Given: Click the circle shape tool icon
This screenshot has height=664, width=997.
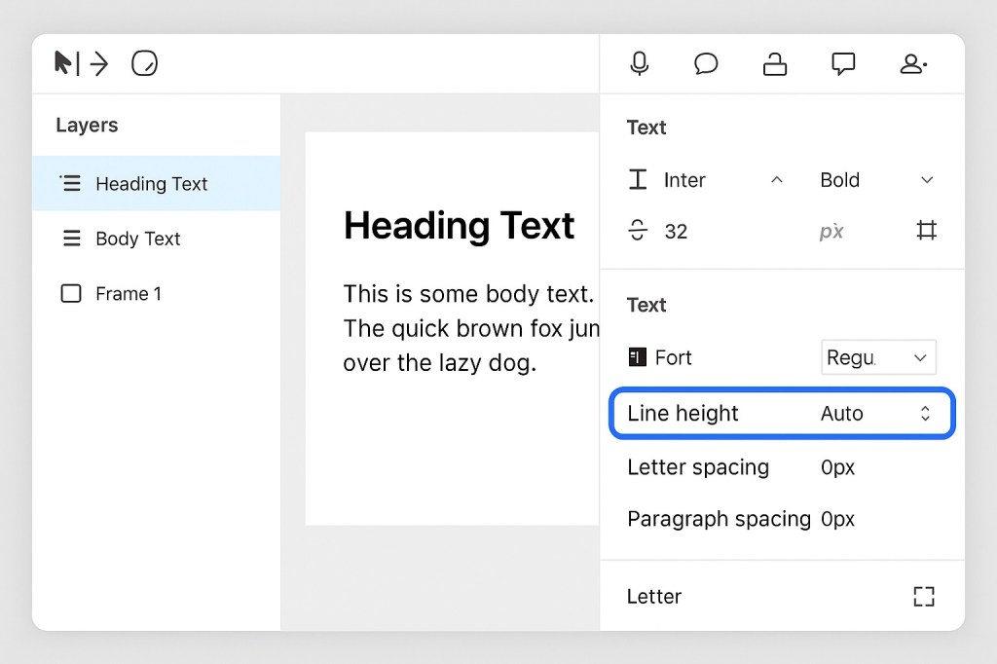Looking at the screenshot, I should (x=144, y=62).
